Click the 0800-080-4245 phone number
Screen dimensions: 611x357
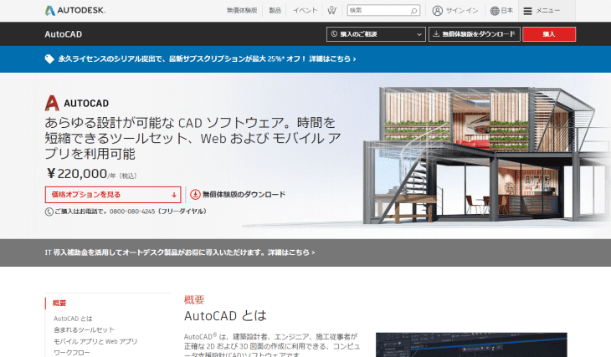132,212
